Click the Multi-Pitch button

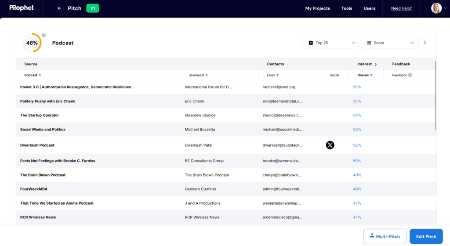coord(385,236)
